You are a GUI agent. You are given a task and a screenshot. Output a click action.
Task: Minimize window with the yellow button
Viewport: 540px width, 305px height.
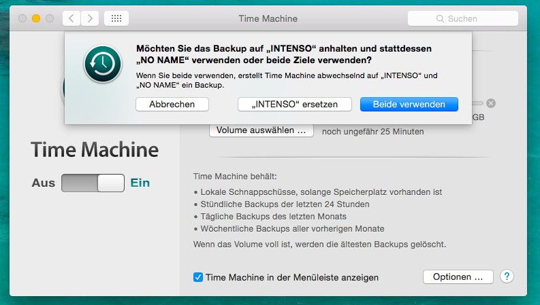[36, 18]
